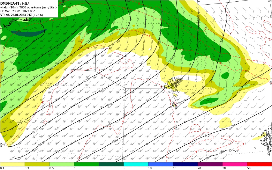
Task: Click the cyan 5–10 legend swatch
Action: [136, 164]
